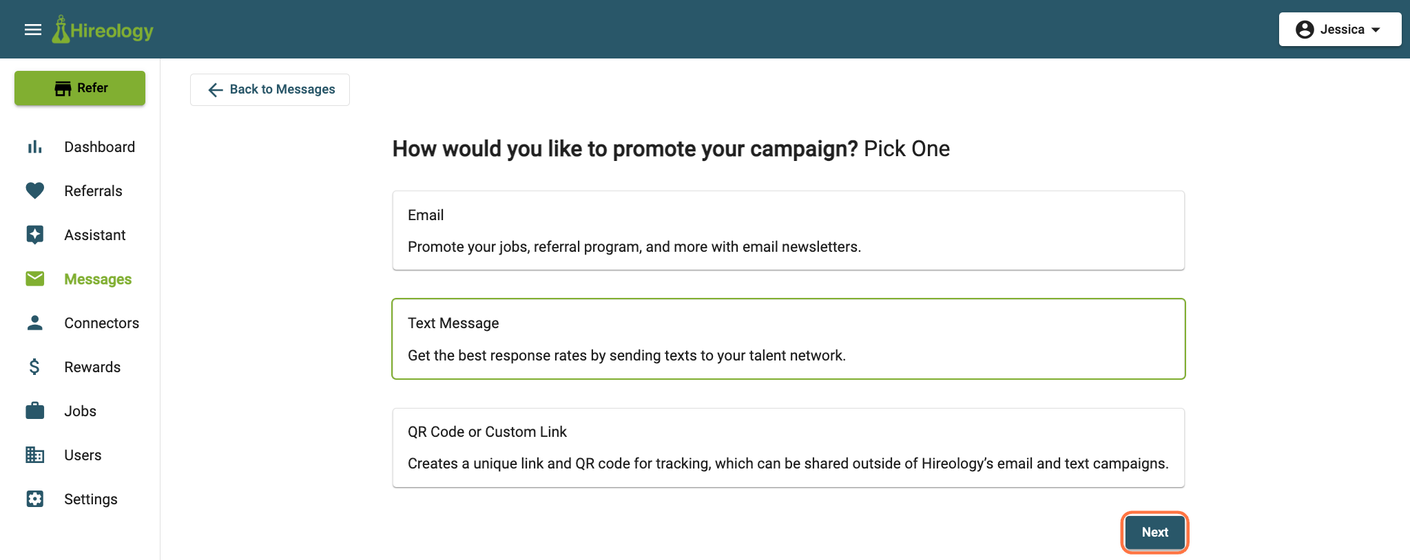Select the QR Code or Custom Link option
Viewport: 1410px width, 560px height.
(x=788, y=448)
